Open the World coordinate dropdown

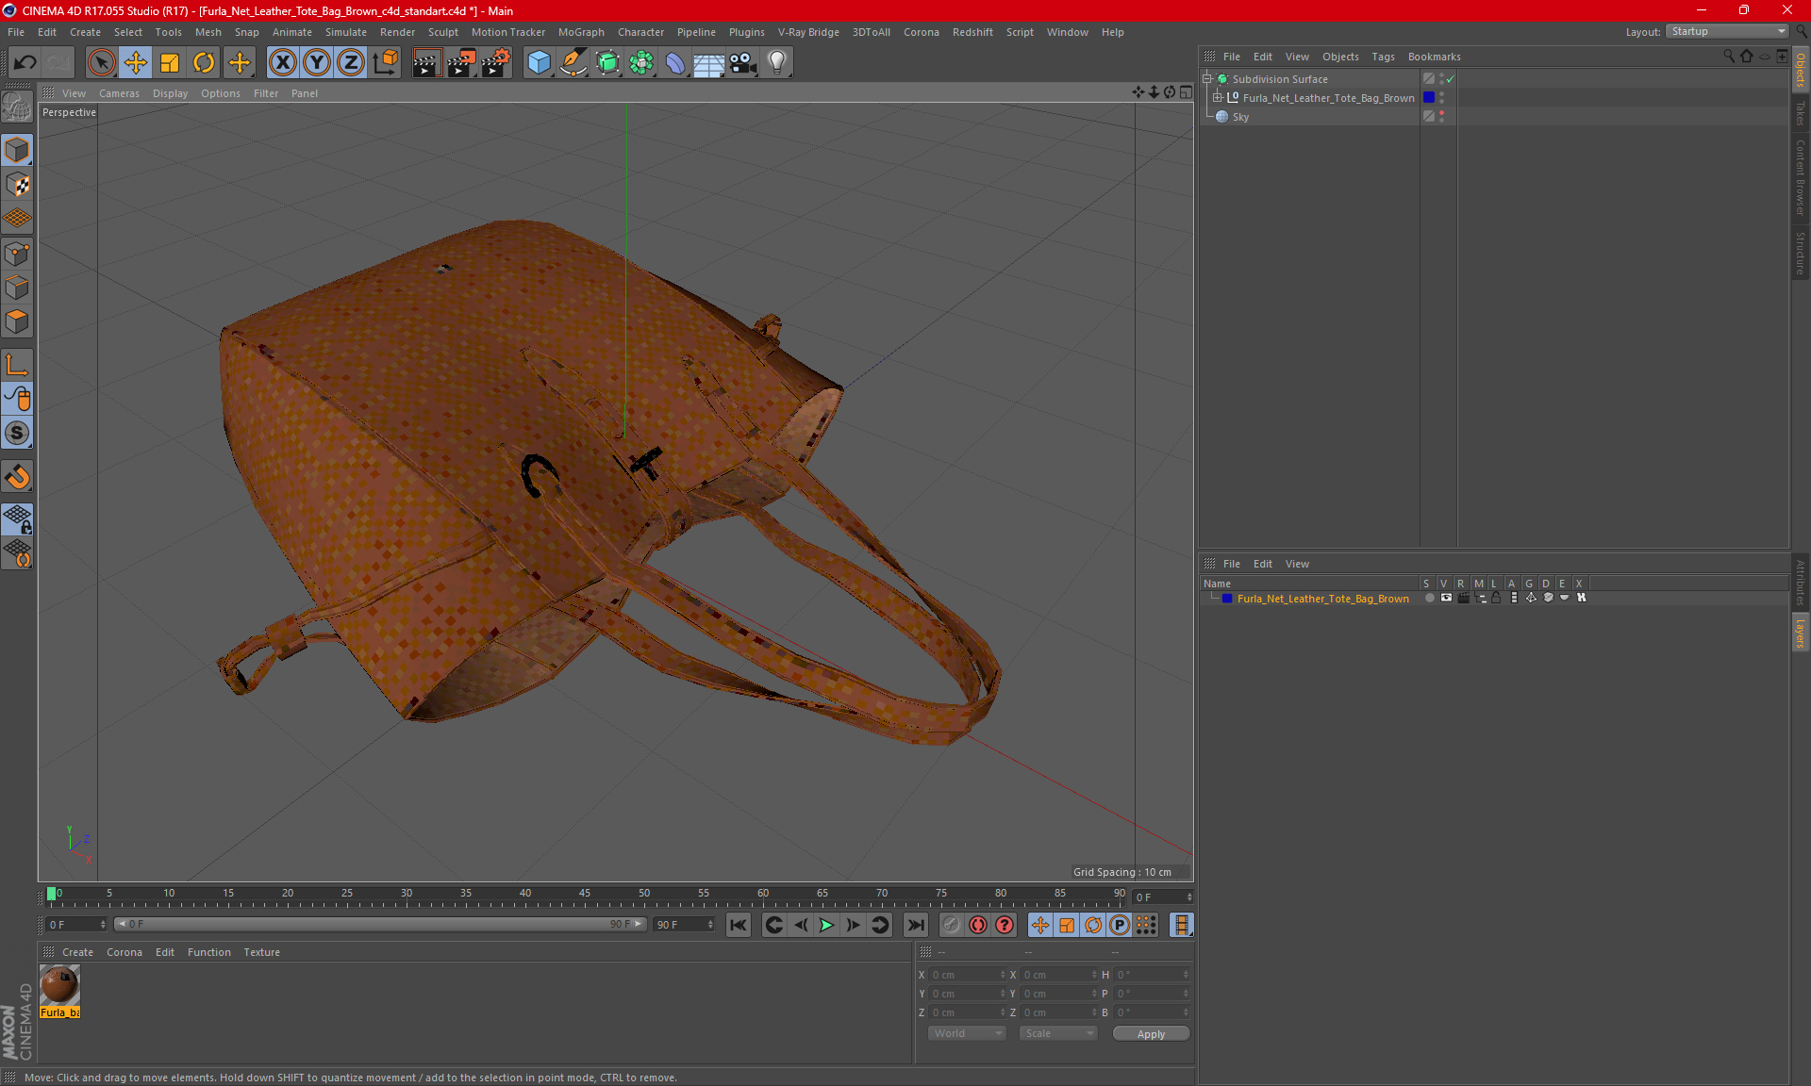click(x=967, y=1033)
